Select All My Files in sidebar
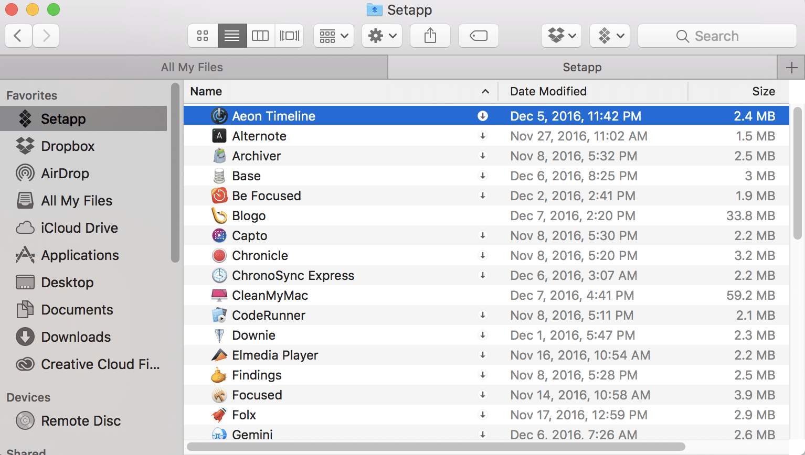Viewport: 805px width, 455px height. coord(83,201)
